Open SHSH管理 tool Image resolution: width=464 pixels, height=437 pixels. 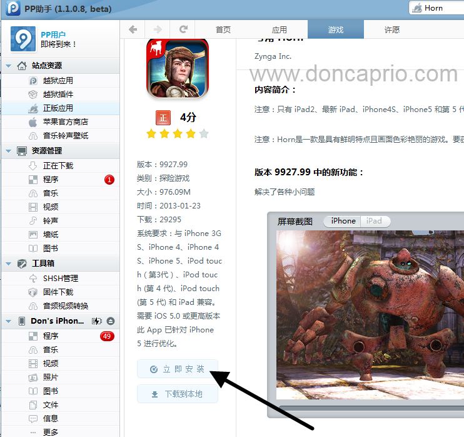pos(61,278)
